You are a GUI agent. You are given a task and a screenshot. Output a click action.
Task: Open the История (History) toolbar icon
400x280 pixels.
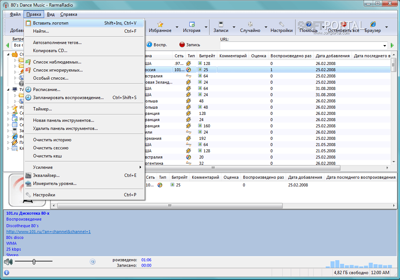[x=192, y=25]
